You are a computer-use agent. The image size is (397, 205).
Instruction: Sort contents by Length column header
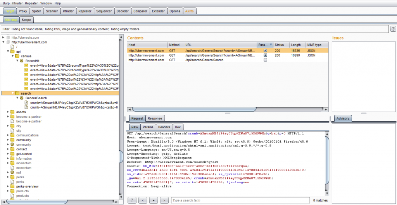[x=297, y=45]
